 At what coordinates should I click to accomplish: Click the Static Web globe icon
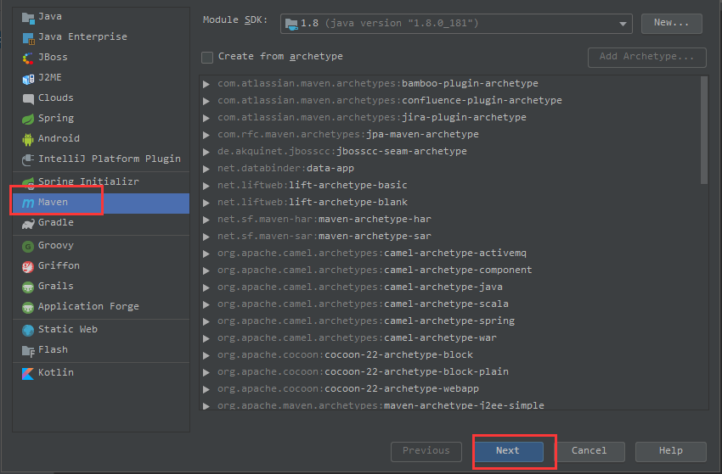tap(28, 330)
